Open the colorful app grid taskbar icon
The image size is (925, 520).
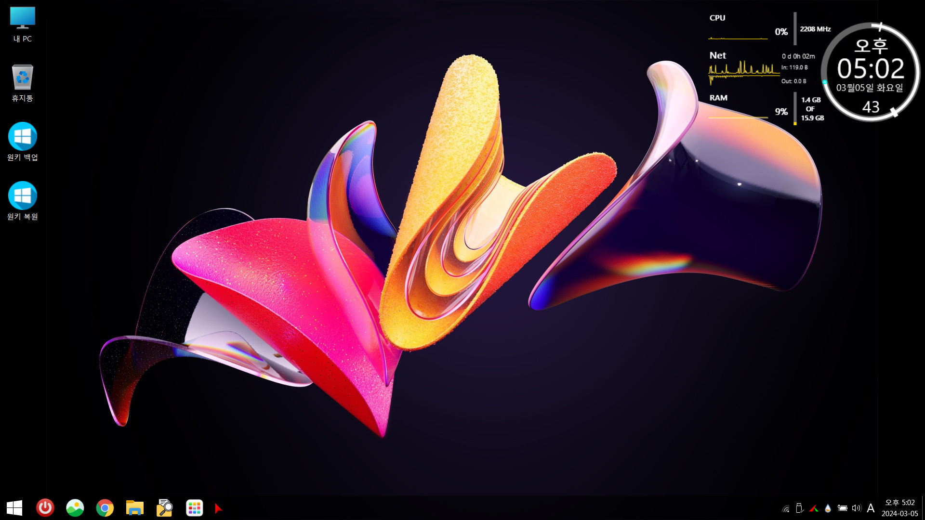(195, 508)
